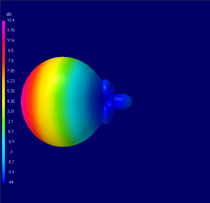Click the 10.4 dBi scale label
210x203 pixels.
pyautogui.click(x=11, y=20)
